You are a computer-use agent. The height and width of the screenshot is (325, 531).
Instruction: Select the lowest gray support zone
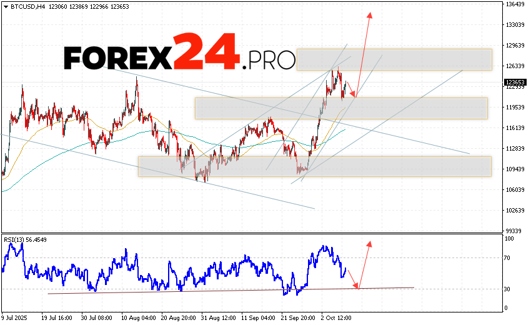point(314,166)
